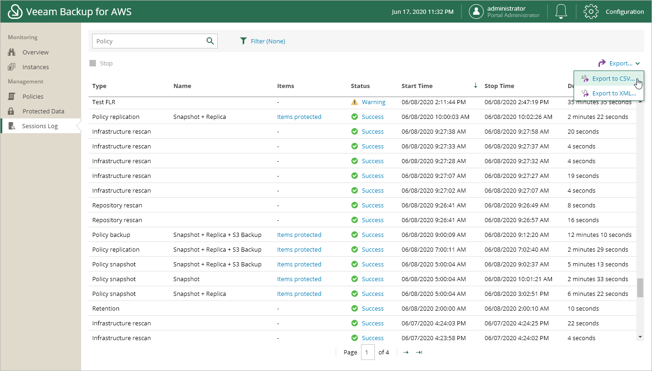Click date Jun 17, 2020 11:32 PM
Viewport: 652px width, 371px height.
coord(422,12)
